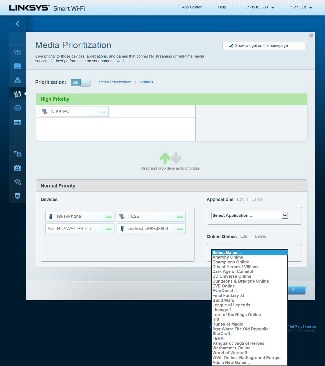Screen dimensions: 325x366
Task: Choose DC Universe Online
Action: tap(250, 276)
